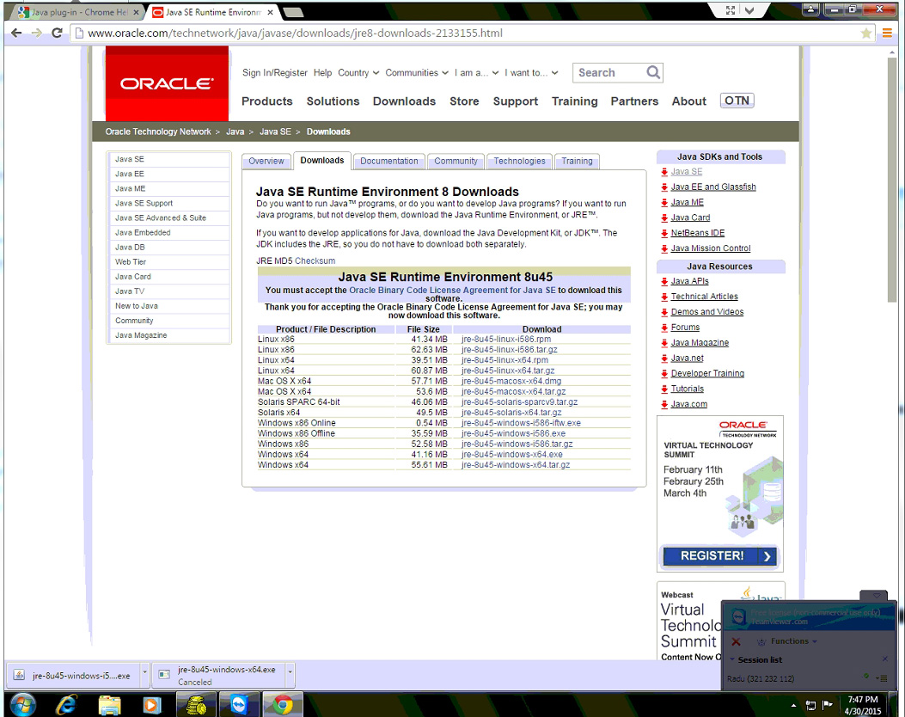Open Oracle Binary Code License Agreement link
This screenshot has width=905, height=717.
[x=452, y=291]
